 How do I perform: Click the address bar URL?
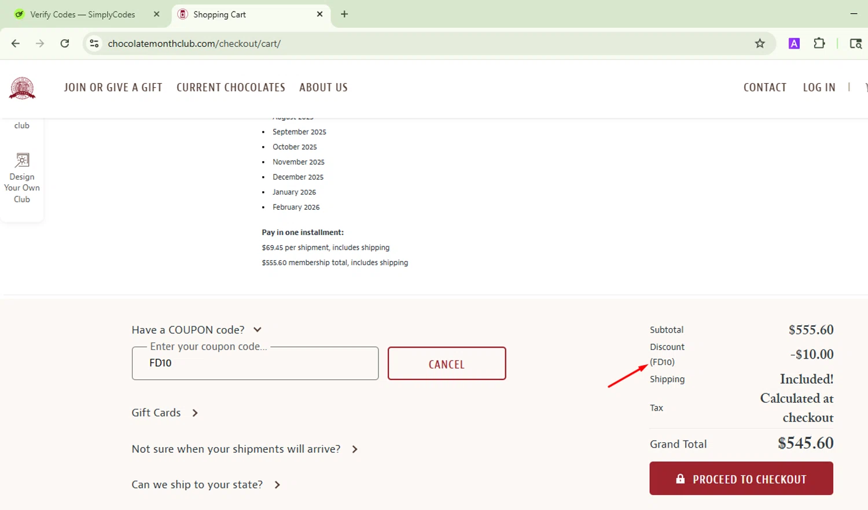[x=194, y=43]
